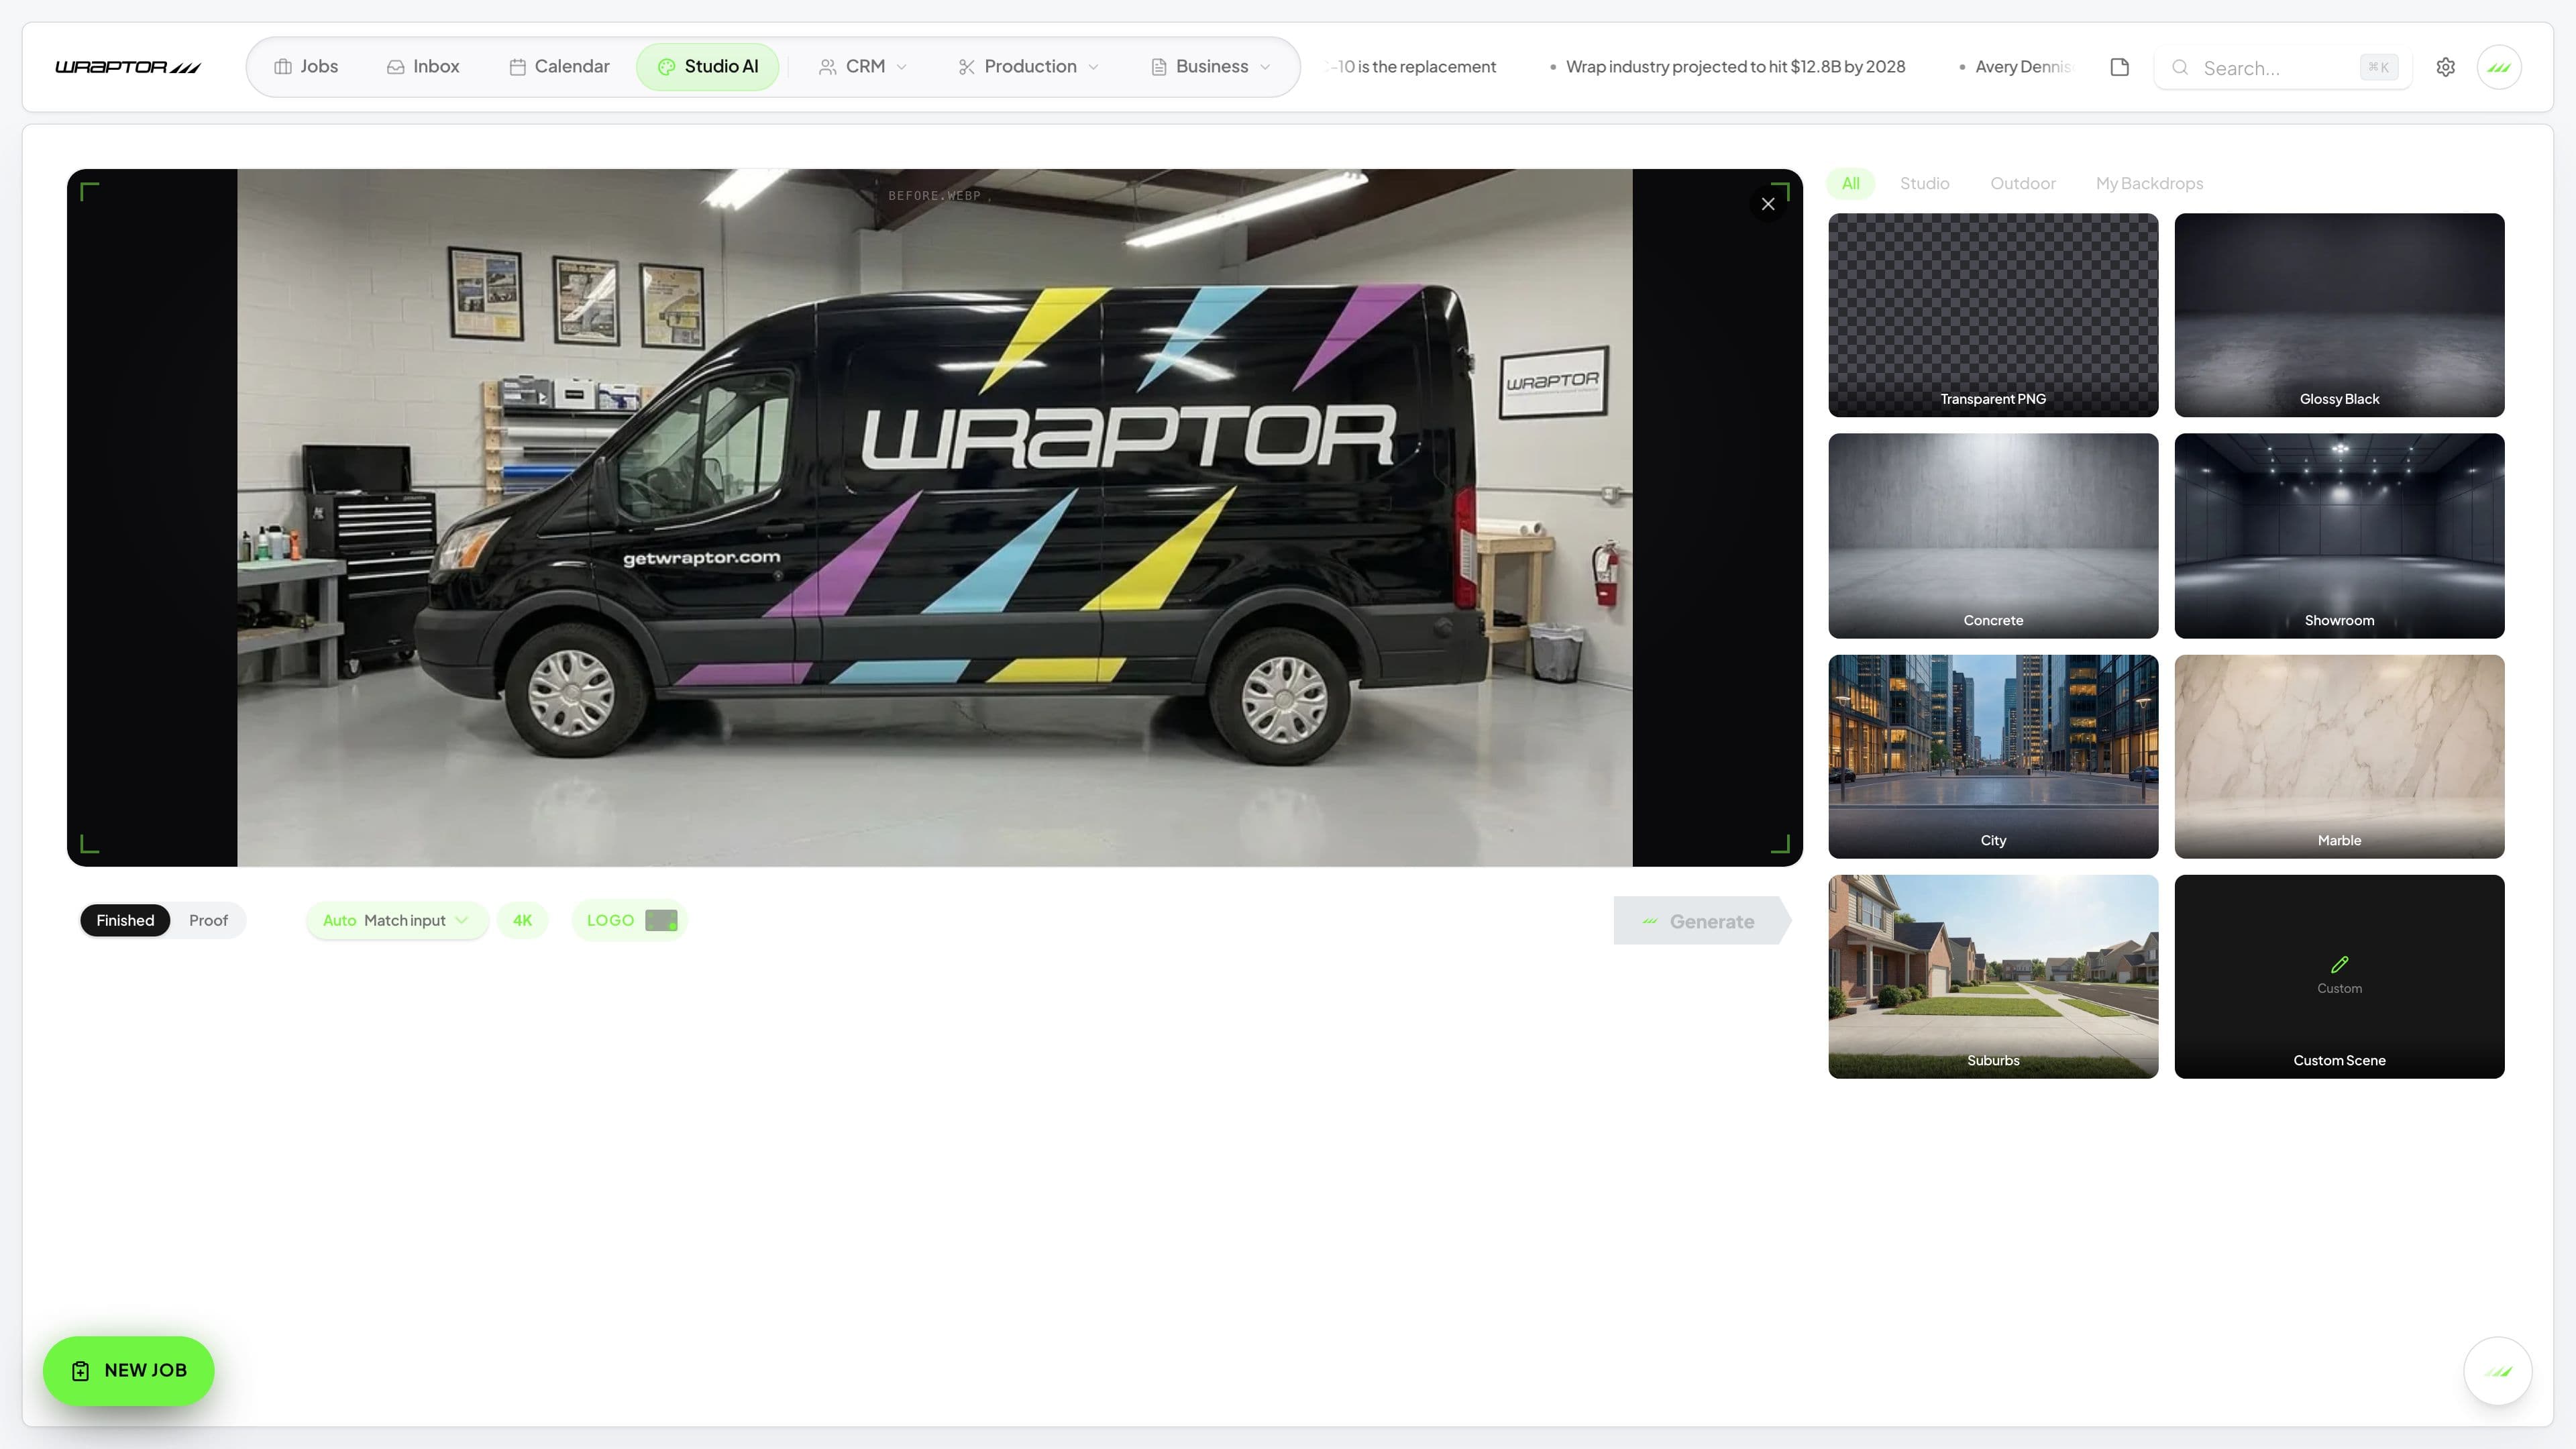This screenshot has width=2576, height=1449.
Task: Set output mode to Finished
Action: (125, 920)
